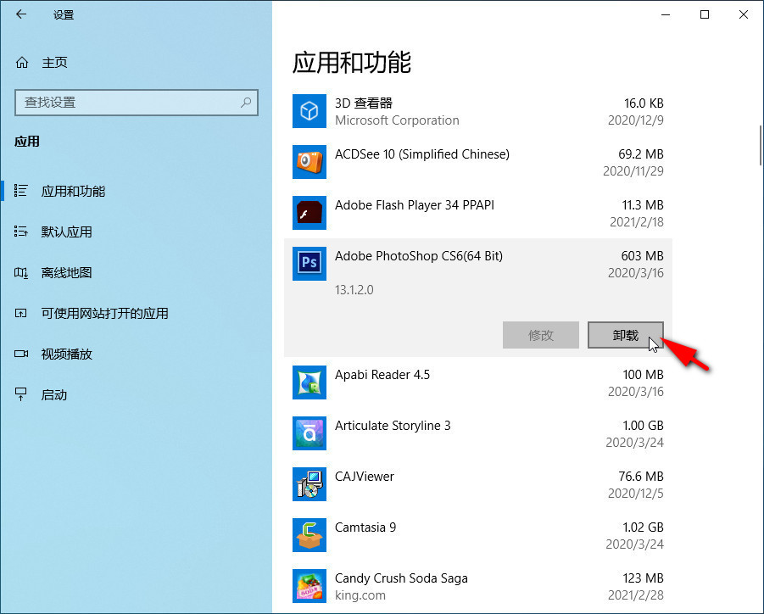Click the 视频播放 camera icon
Screen dimensions: 764x614
[x=21, y=354]
